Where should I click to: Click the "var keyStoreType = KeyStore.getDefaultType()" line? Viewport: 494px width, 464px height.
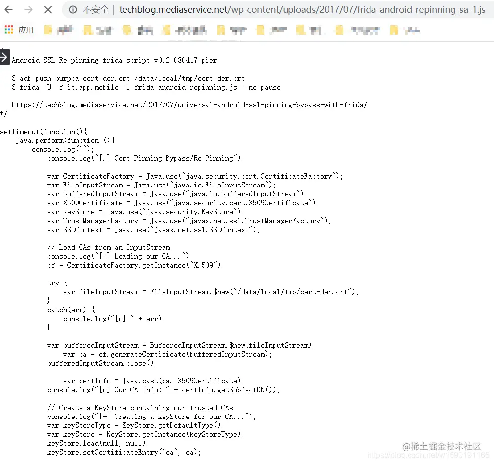click(x=136, y=425)
